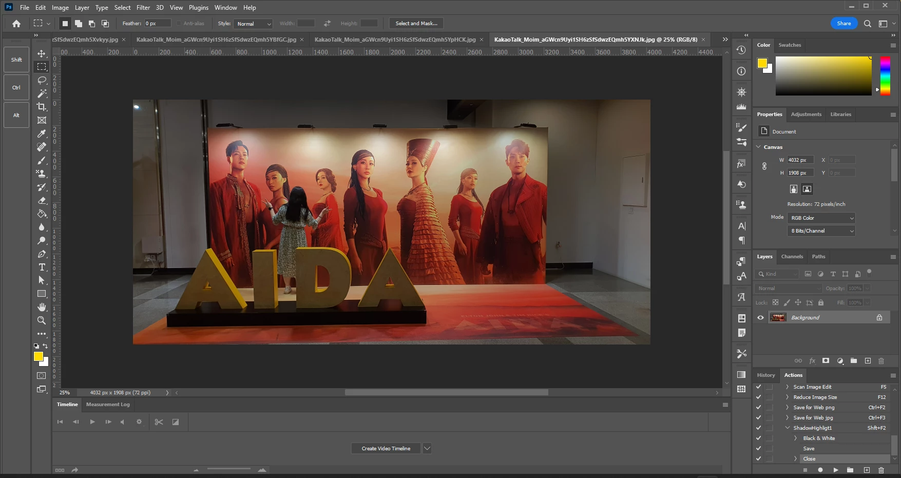Open the collapsed History panel icon

pos(741,50)
